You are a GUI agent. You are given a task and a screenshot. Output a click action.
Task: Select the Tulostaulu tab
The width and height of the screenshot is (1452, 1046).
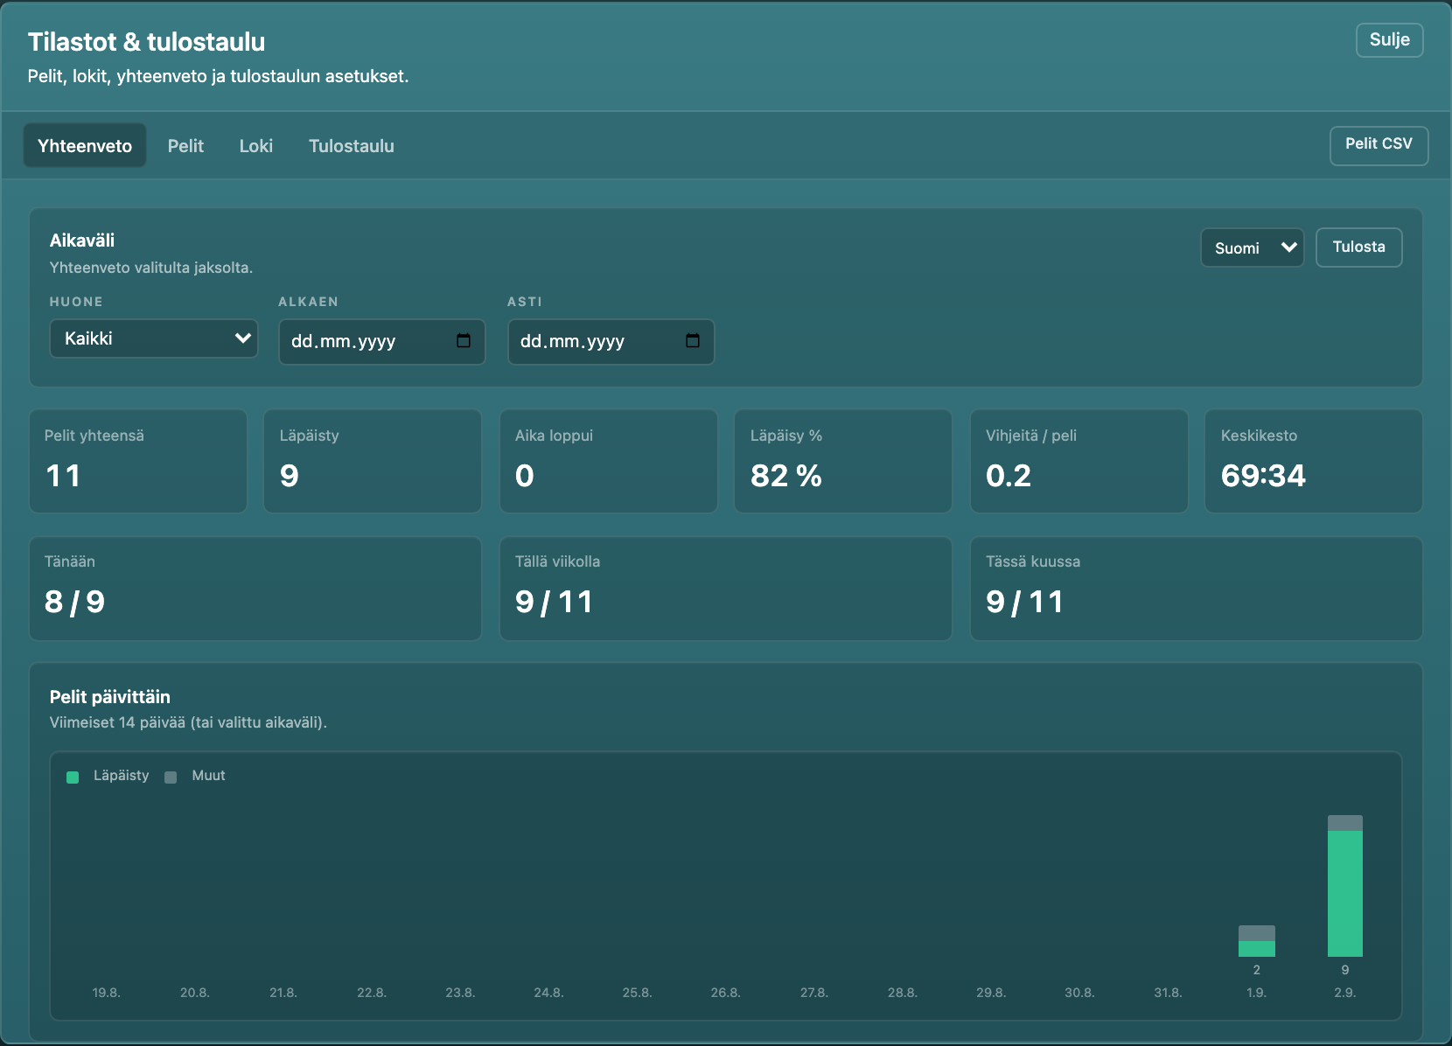tap(352, 146)
